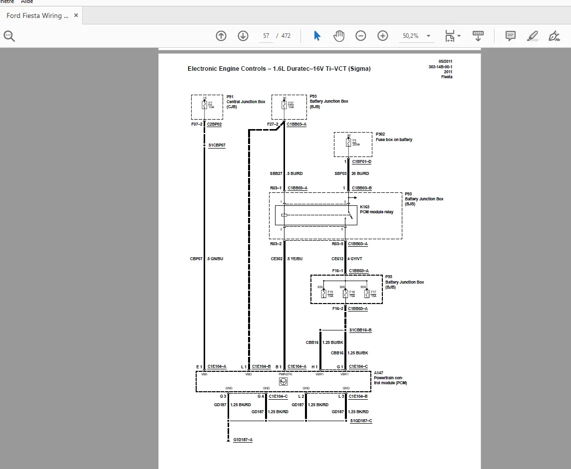571x469 pixels.
Task: Click the search magnifier icon
Action: 9,36
